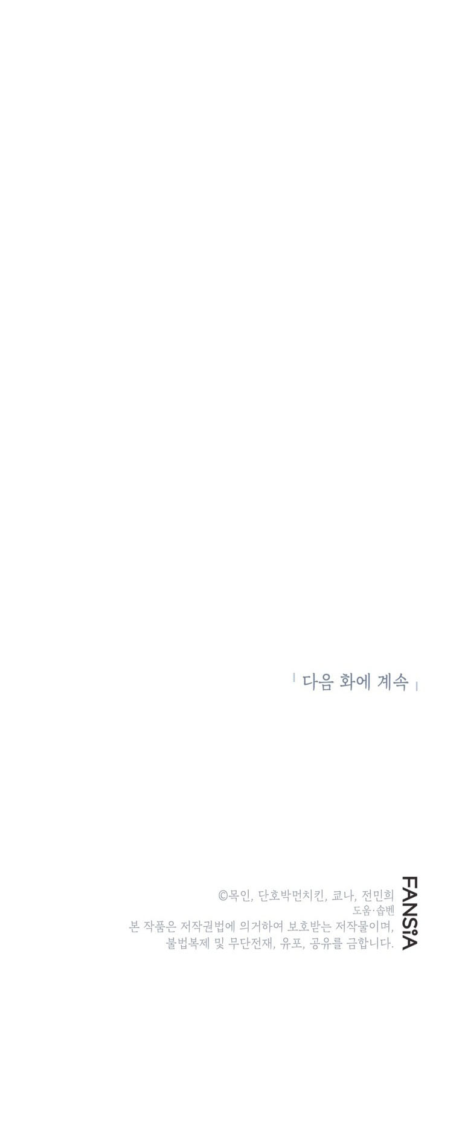Click the vertical FANSIA logo
This screenshot has height=1141, width=459.
(408, 912)
